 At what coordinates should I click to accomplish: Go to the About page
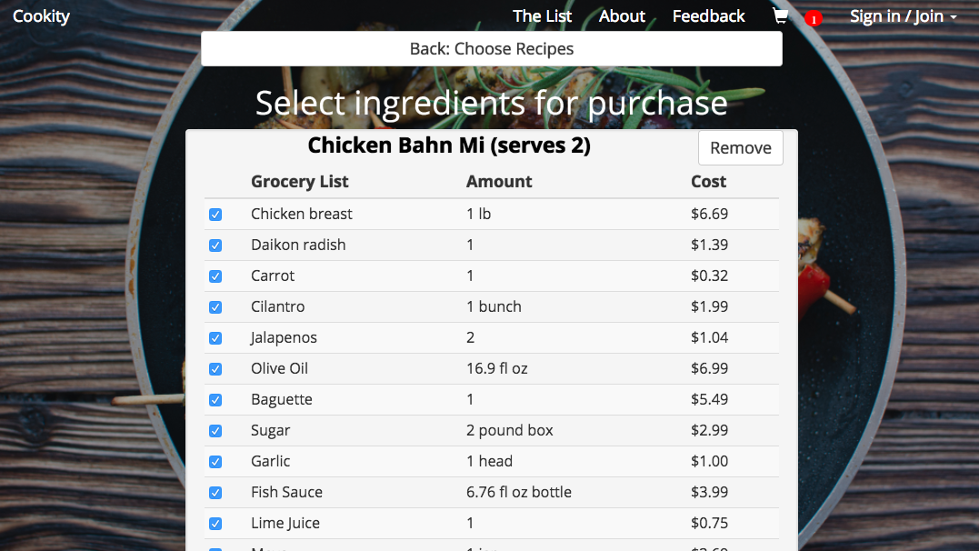tap(622, 16)
